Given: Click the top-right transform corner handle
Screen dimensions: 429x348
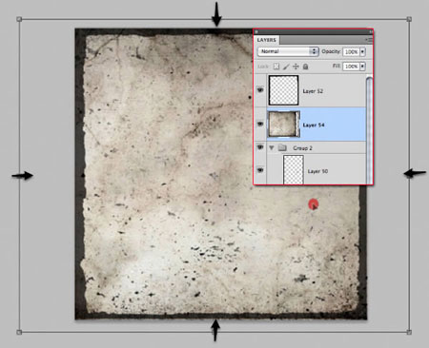Looking at the screenshot, I should (409, 19).
